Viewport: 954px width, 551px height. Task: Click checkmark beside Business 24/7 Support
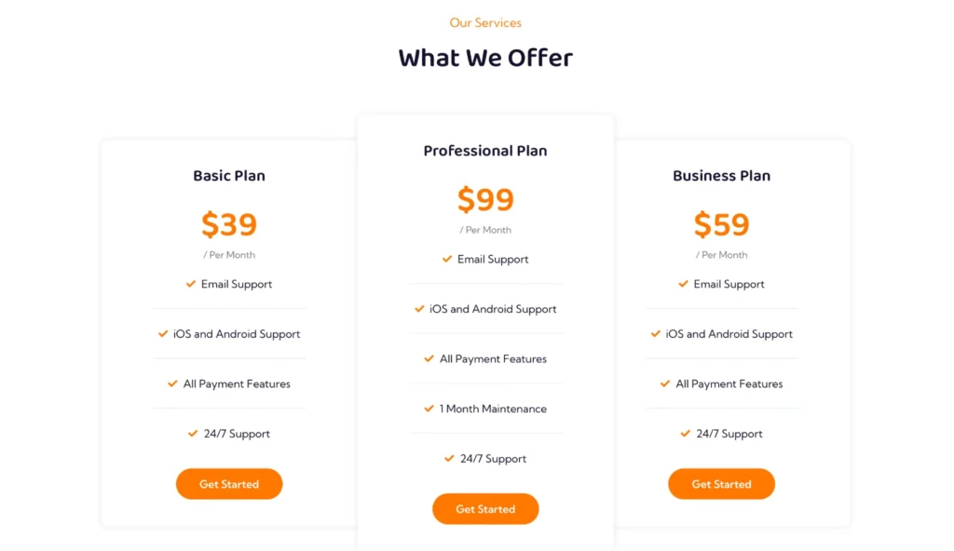click(x=687, y=434)
